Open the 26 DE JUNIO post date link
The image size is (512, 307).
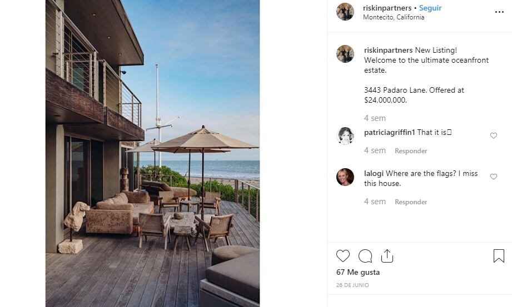pyautogui.click(x=352, y=285)
